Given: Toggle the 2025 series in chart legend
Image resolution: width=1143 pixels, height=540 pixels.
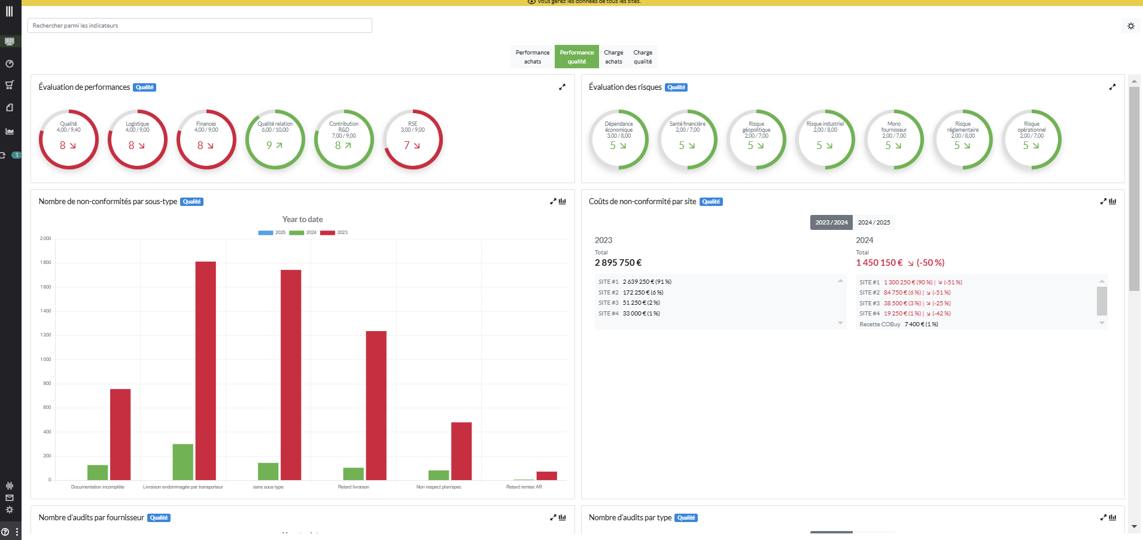Looking at the screenshot, I should point(272,232).
